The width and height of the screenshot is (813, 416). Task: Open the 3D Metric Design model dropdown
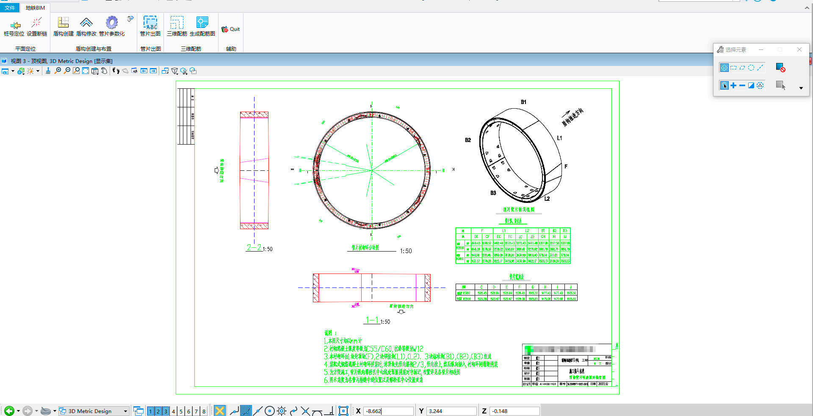click(125, 411)
